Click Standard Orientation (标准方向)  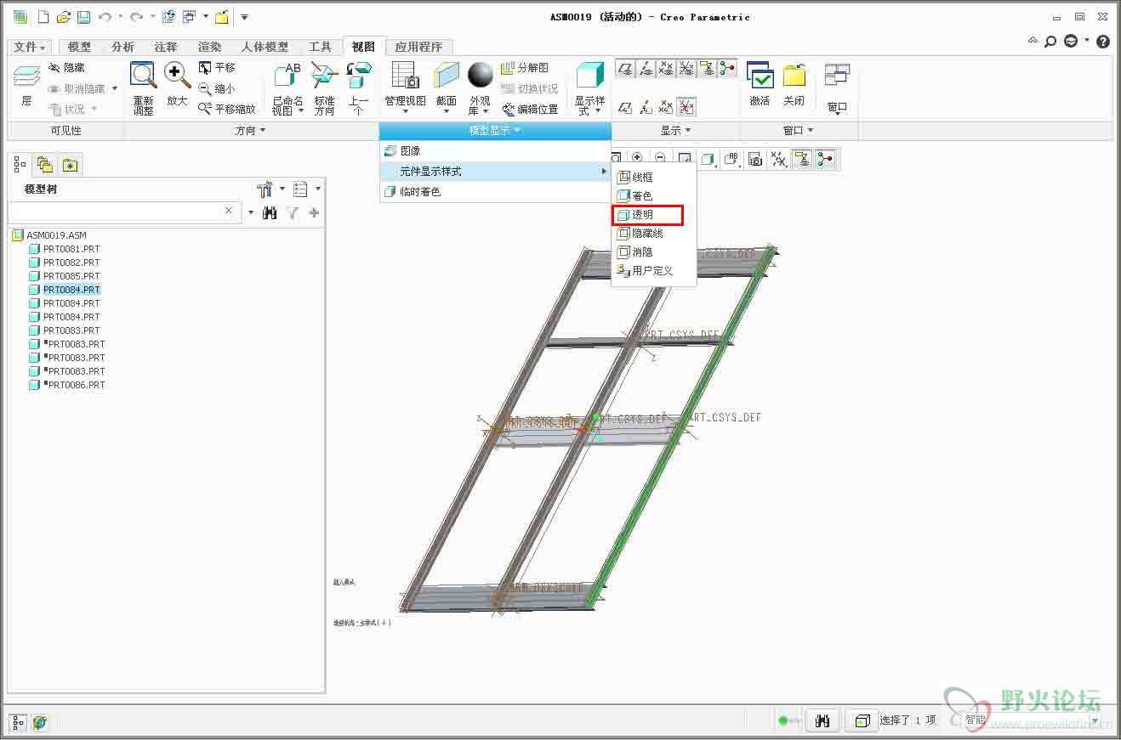325,88
